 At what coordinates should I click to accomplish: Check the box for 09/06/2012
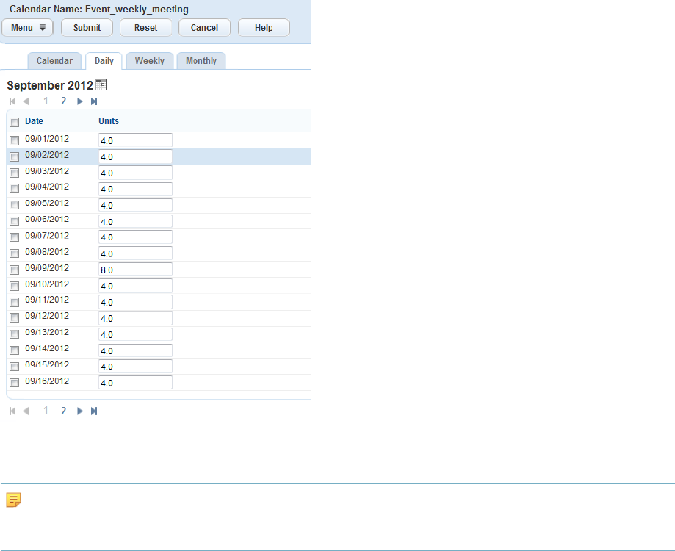(x=14, y=221)
